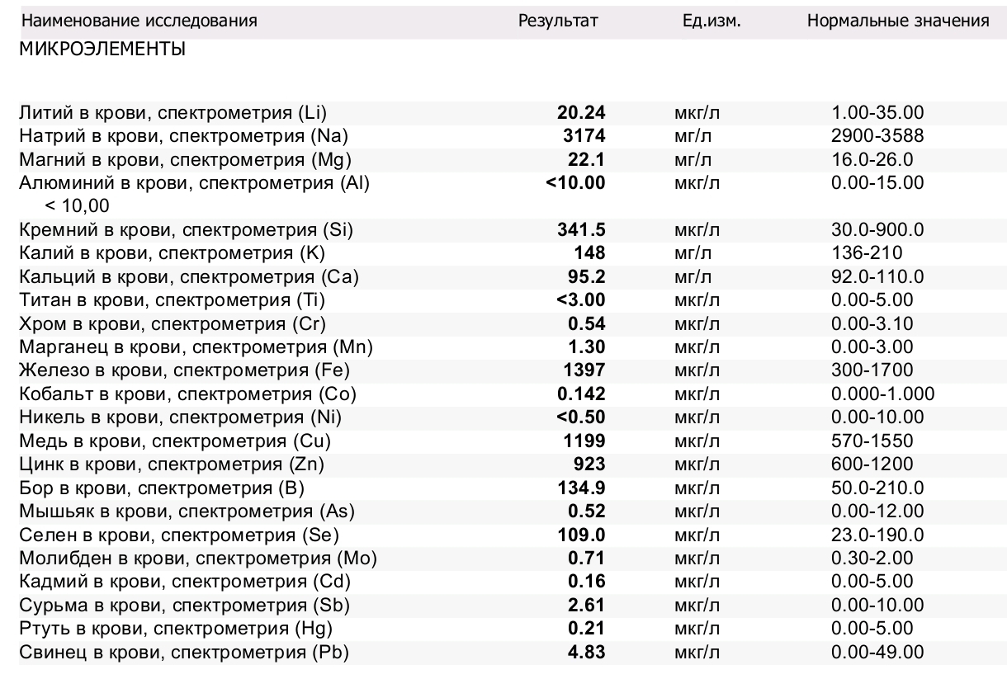Select the boron result value 134.9
This screenshot has width=1007, height=679.
click(x=581, y=488)
